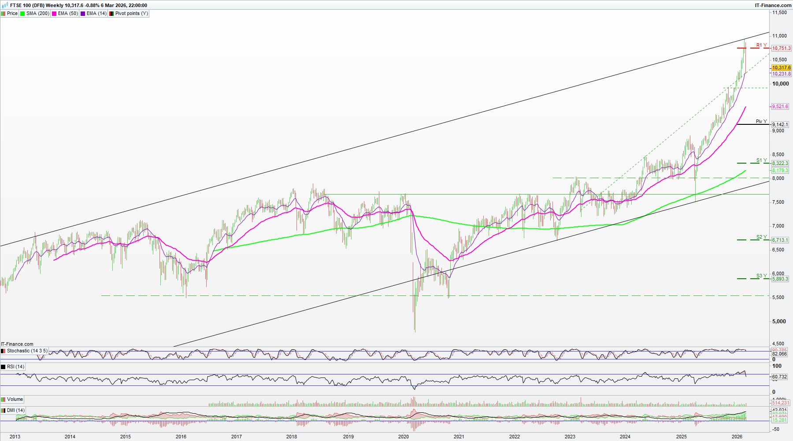This screenshot has width=793, height=441.
Task: Open the RSI (14) panel label
Action: pyautogui.click(x=15, y=367)
